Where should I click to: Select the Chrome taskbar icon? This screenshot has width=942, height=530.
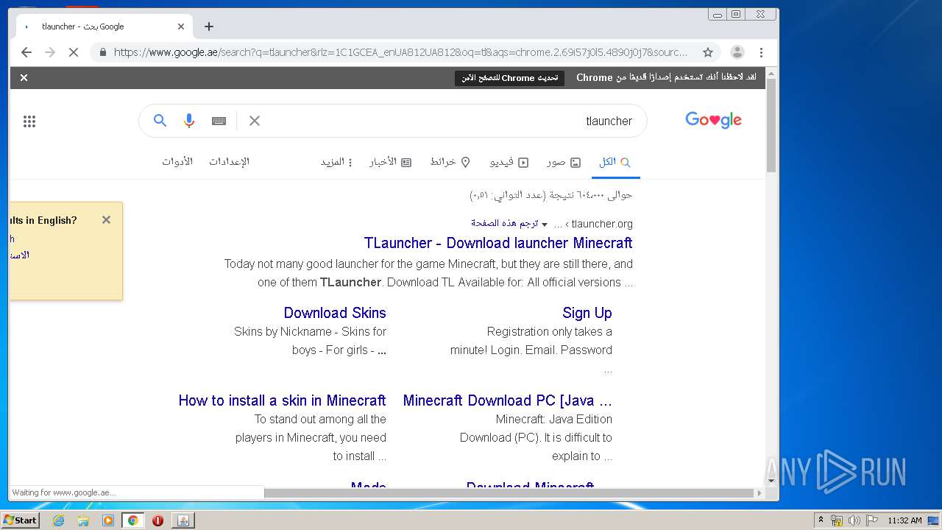pyautogui.click(x=132, y=520)
